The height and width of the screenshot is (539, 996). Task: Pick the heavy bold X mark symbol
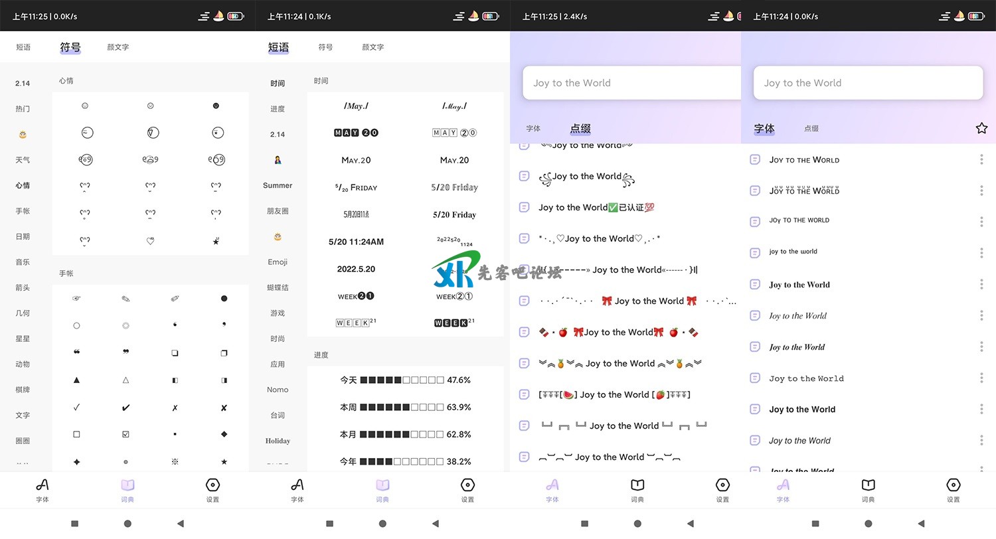[x=224, y=408]
